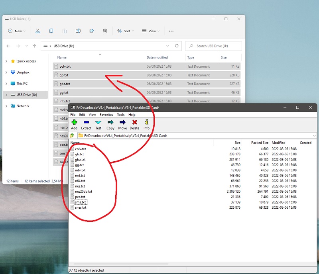Viewport: 319px width, 274px height.
Task: Select This PC in the sidebar
Action: (x=22, y=83)
